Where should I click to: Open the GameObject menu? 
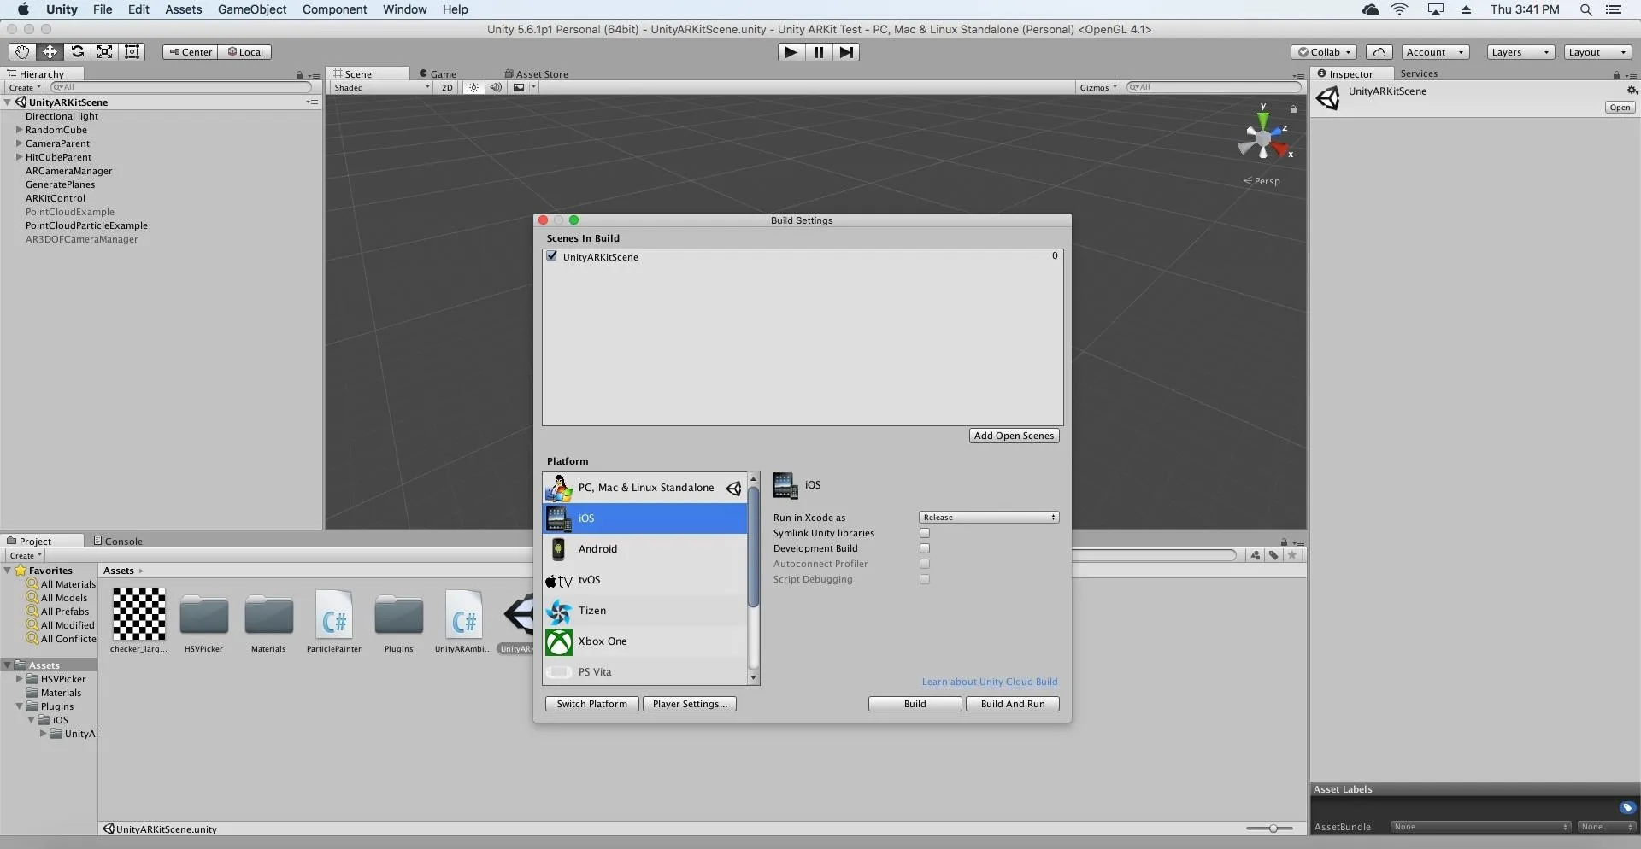coord(252,9)
